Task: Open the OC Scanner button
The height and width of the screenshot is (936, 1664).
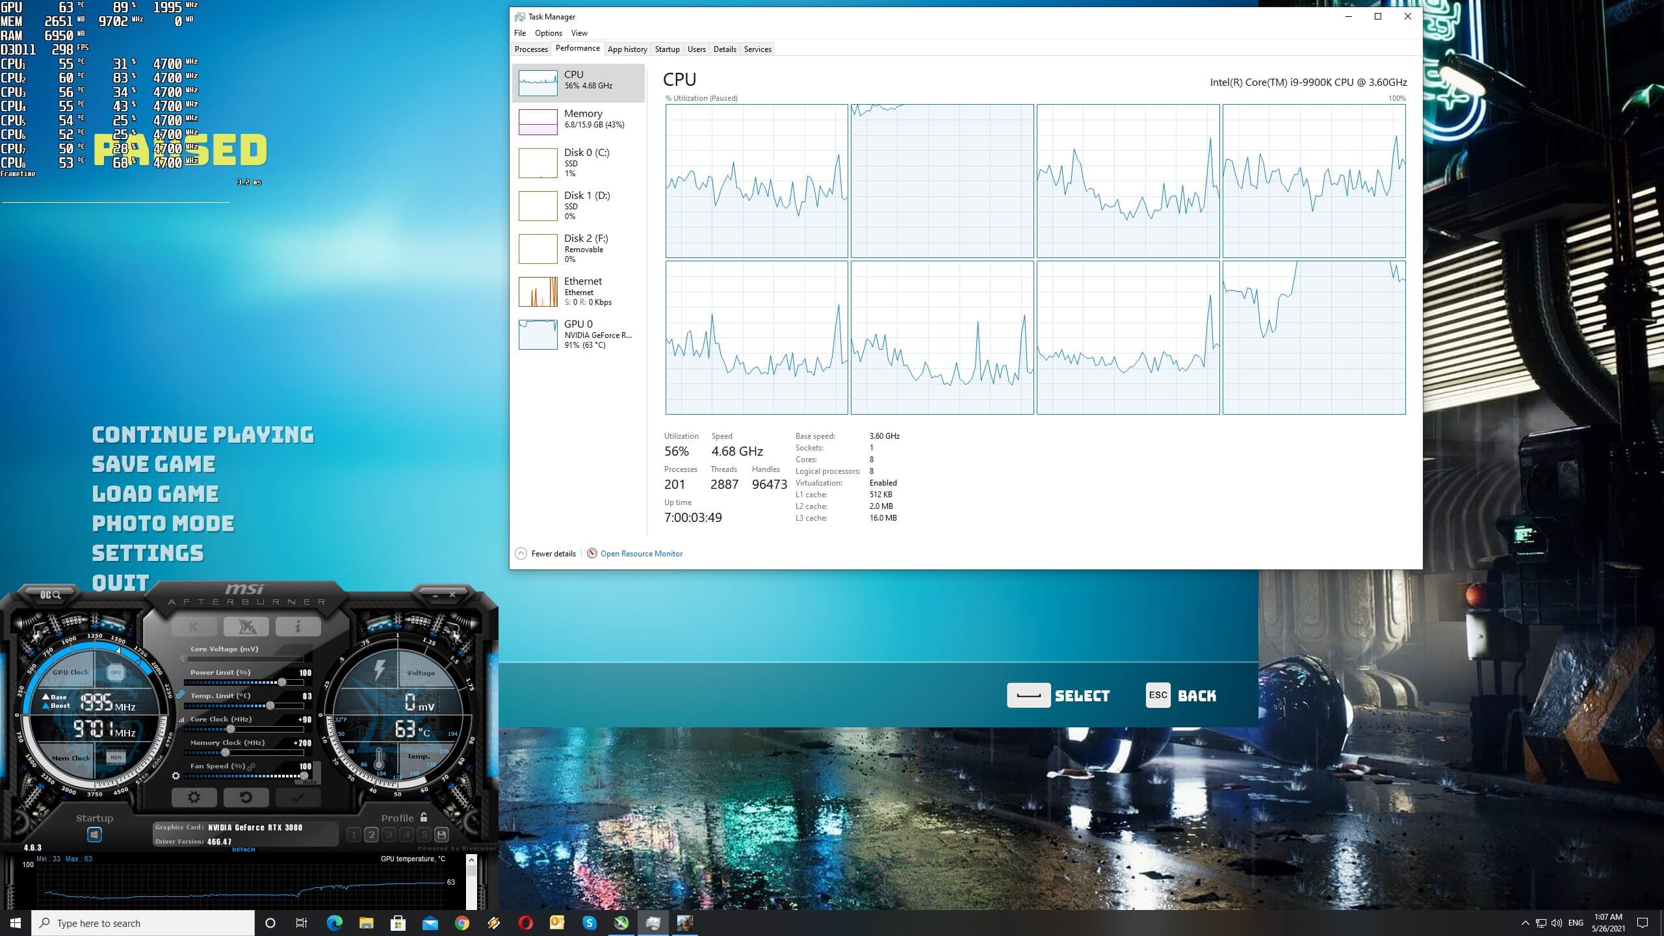Action: coord(50,595)
